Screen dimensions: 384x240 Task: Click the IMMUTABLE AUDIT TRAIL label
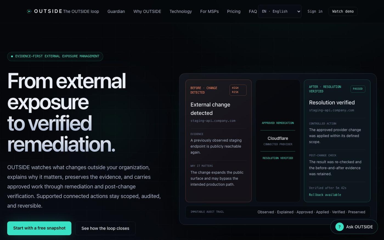pos(207,212)
